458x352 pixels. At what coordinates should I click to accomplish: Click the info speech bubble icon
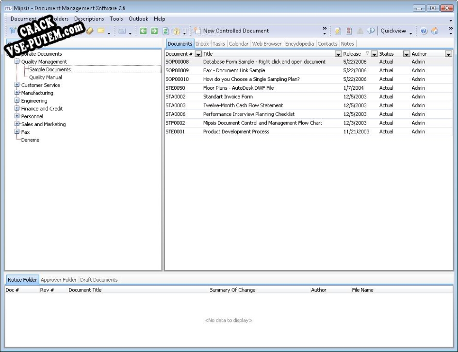371,31
